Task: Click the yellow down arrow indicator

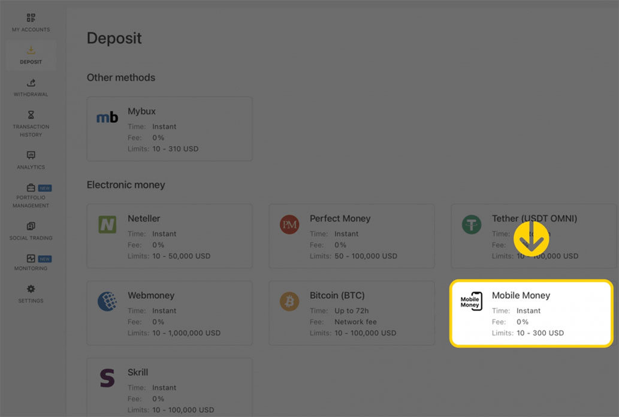Action: (x=531, y=238)
